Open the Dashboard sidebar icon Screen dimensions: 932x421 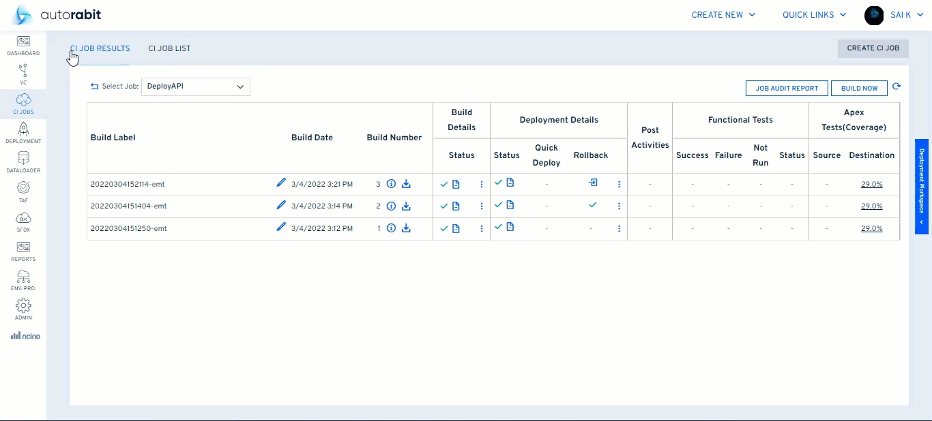(23, 42)
